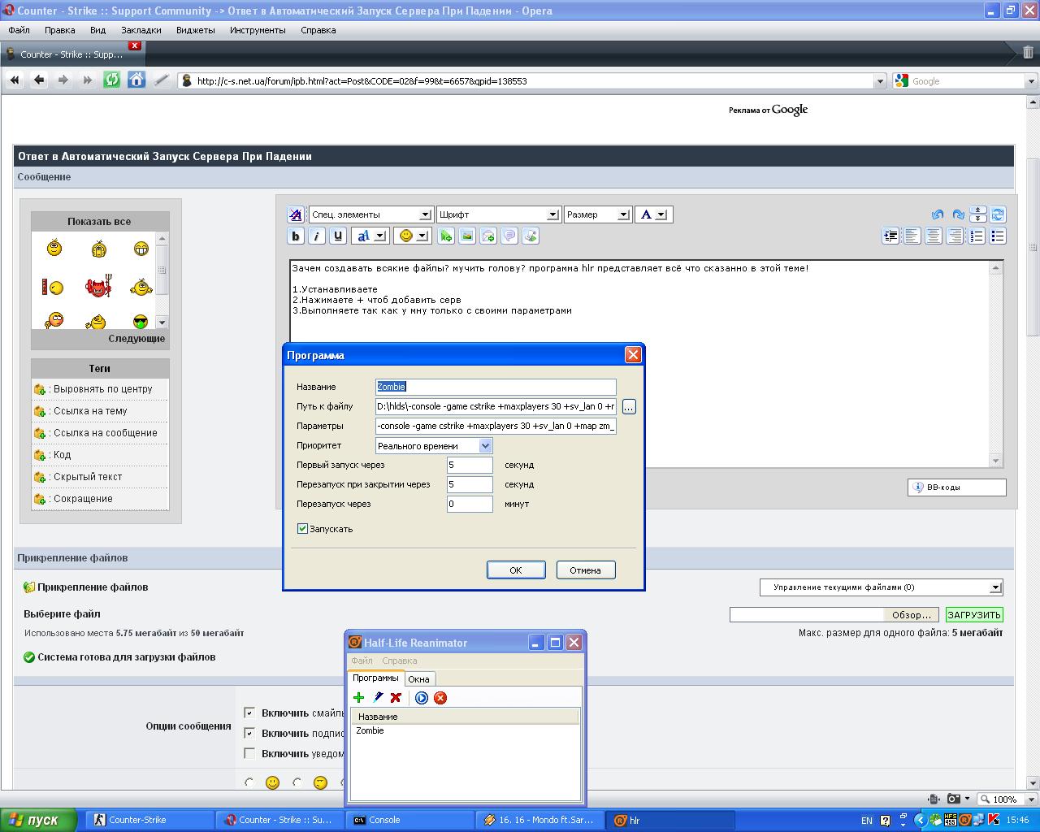1040x832 pixels.
Task: Click the Следующие smileys link
Action: [136, 339]
